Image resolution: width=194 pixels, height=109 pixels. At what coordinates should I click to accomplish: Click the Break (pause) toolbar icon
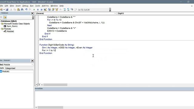coord(38,9)
